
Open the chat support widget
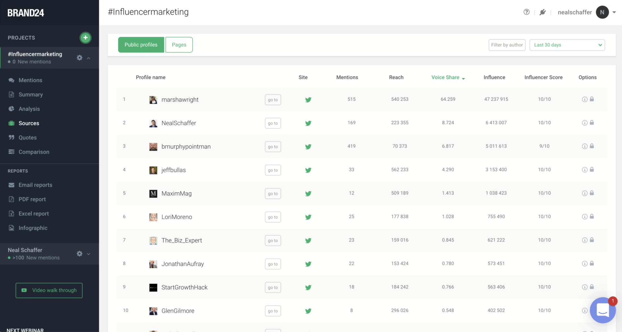click(603, 310)
